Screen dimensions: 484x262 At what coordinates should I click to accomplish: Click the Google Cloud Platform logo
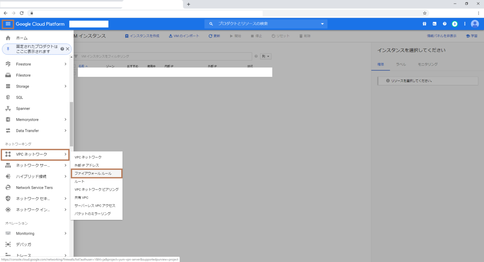[40, 24]
